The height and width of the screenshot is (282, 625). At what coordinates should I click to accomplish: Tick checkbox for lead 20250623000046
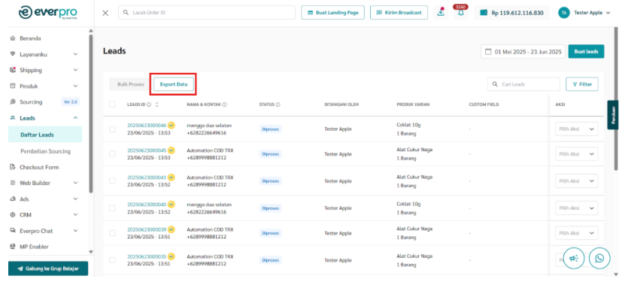coord(112,129)
